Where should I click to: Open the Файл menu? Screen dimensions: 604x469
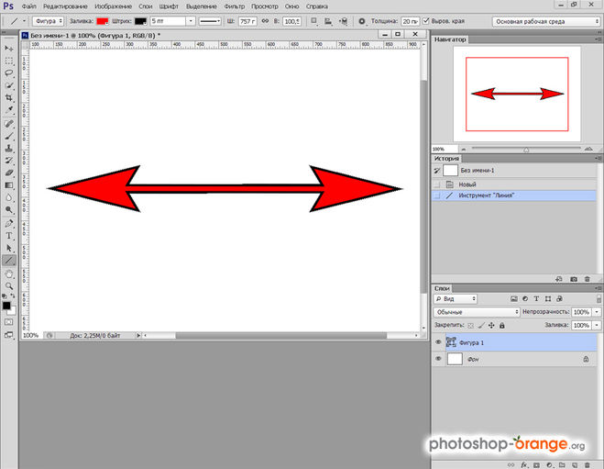[29, 6]
